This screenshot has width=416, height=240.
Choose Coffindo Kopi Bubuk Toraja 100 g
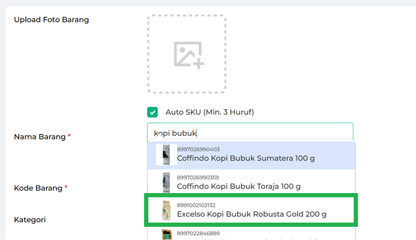click(239, 186)
